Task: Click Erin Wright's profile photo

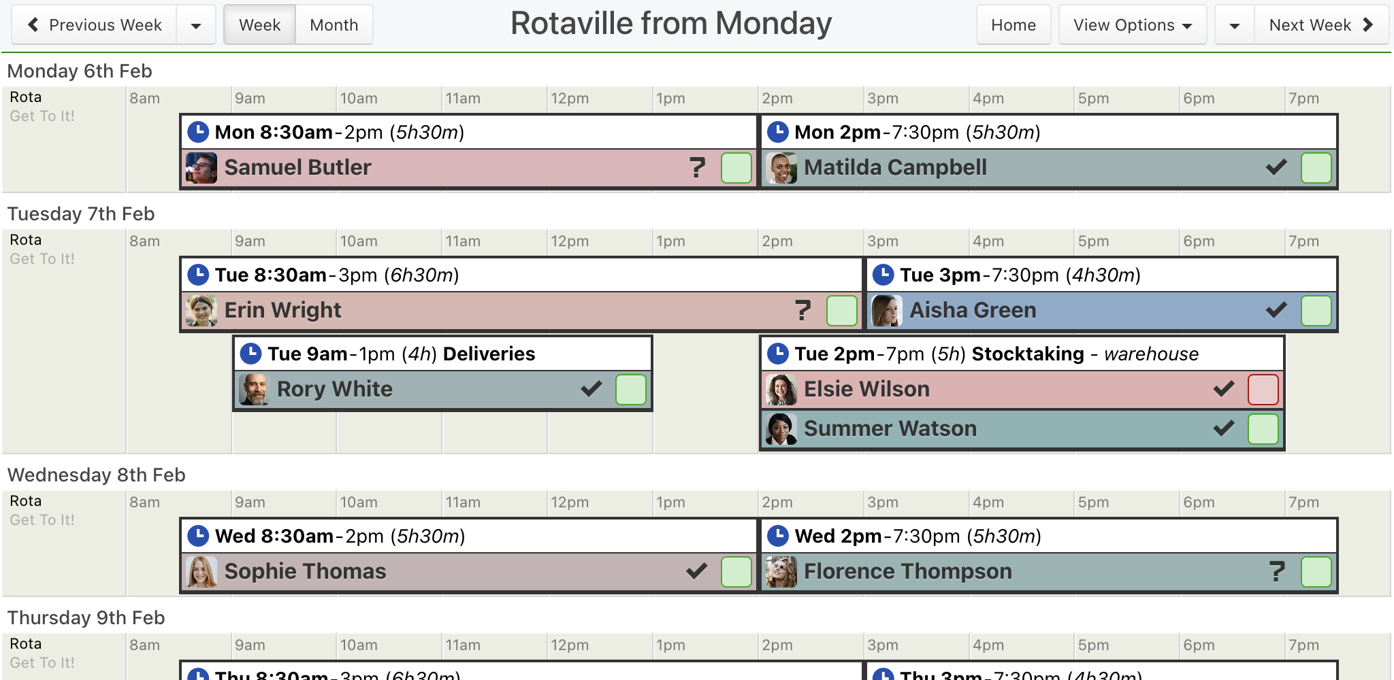Action: (x=201, y=311)
